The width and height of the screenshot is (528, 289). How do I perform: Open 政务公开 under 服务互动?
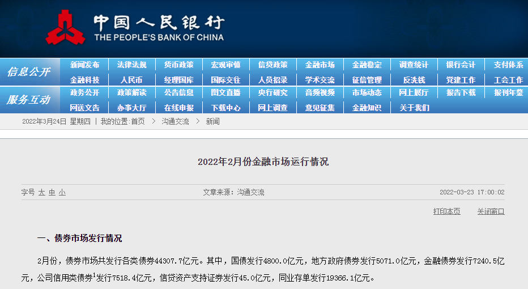point(84,92)
